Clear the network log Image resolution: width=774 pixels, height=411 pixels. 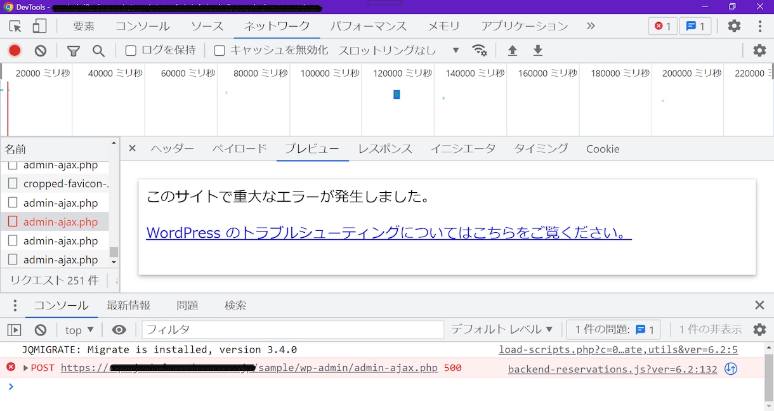(41, 50)
